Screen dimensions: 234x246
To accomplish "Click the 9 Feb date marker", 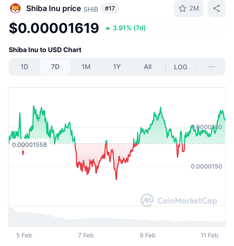I will tap(148, 235).
